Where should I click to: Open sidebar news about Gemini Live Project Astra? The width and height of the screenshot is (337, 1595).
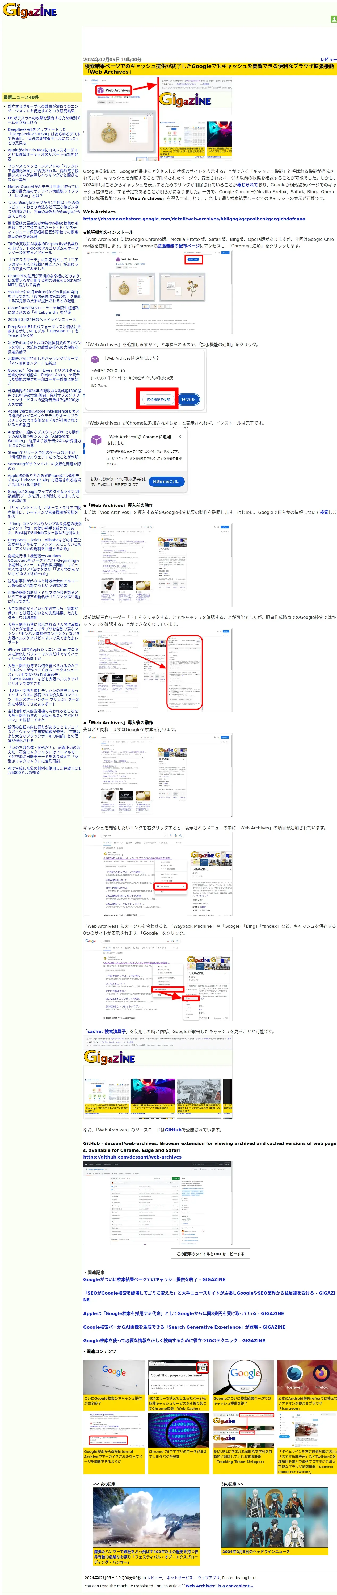tap(43, 377)
